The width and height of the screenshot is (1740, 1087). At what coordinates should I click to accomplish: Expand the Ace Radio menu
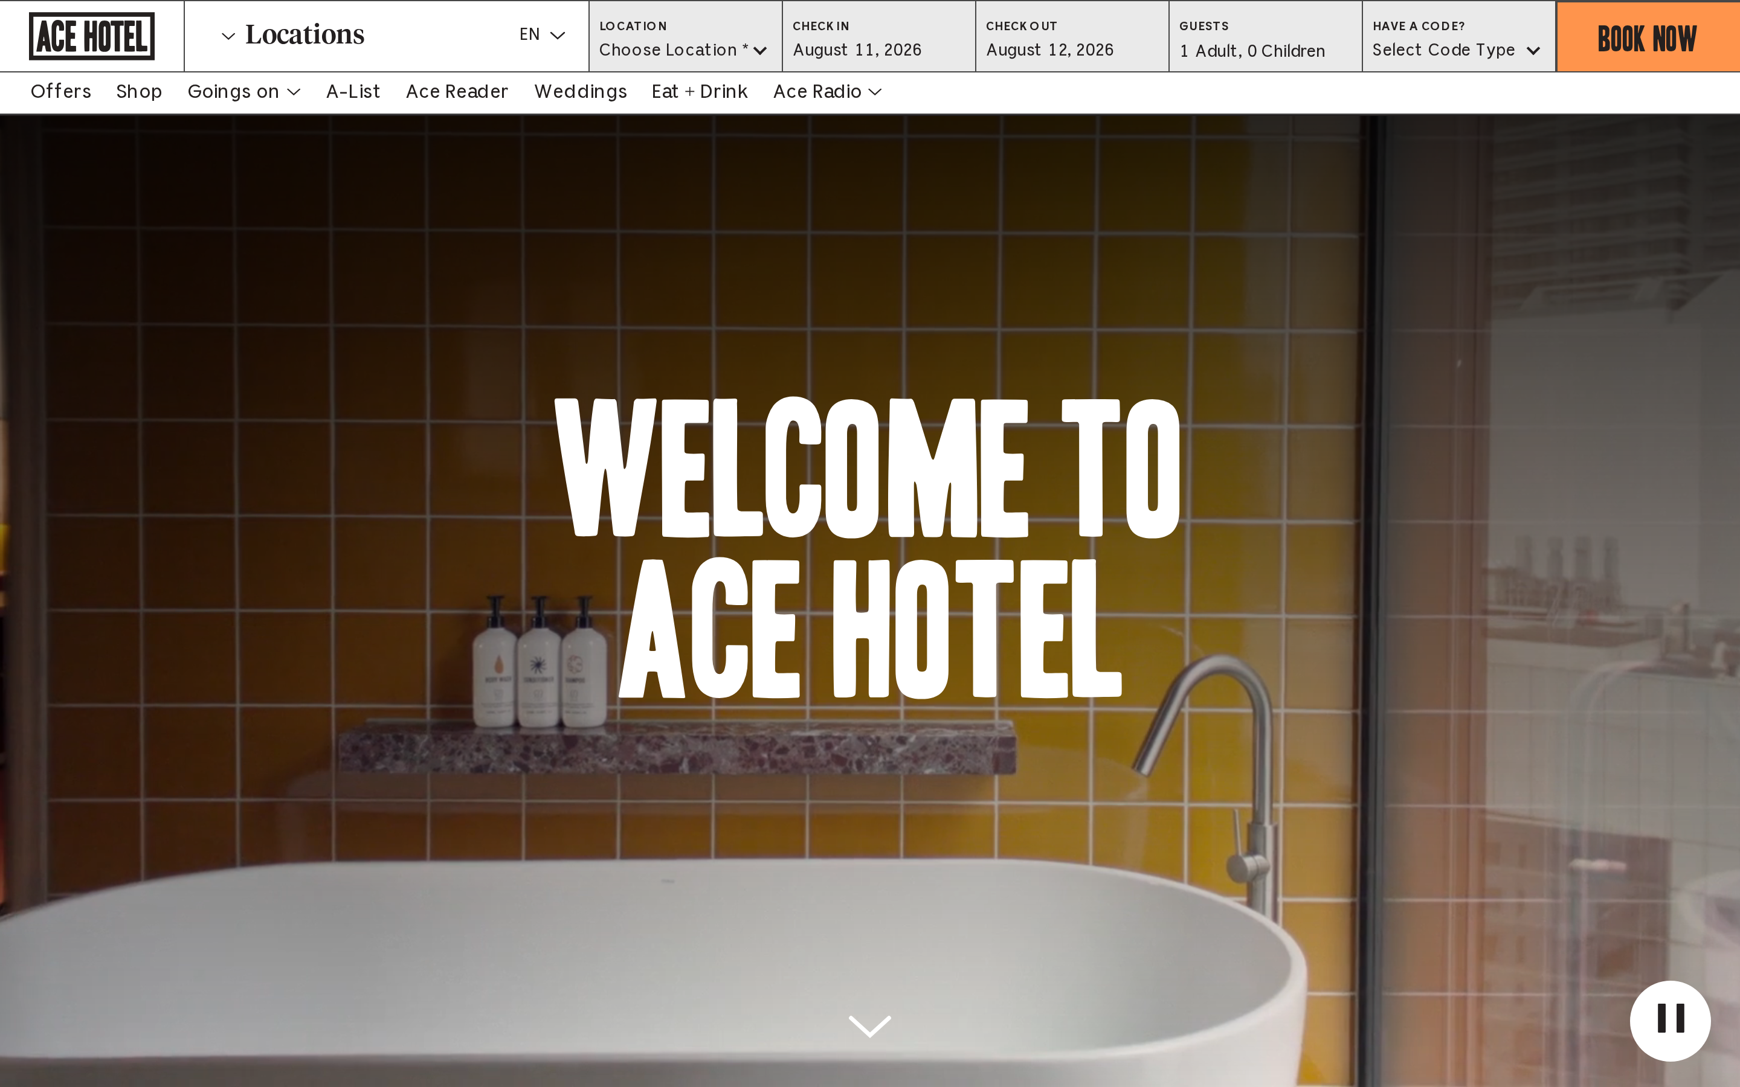(828, 91)
